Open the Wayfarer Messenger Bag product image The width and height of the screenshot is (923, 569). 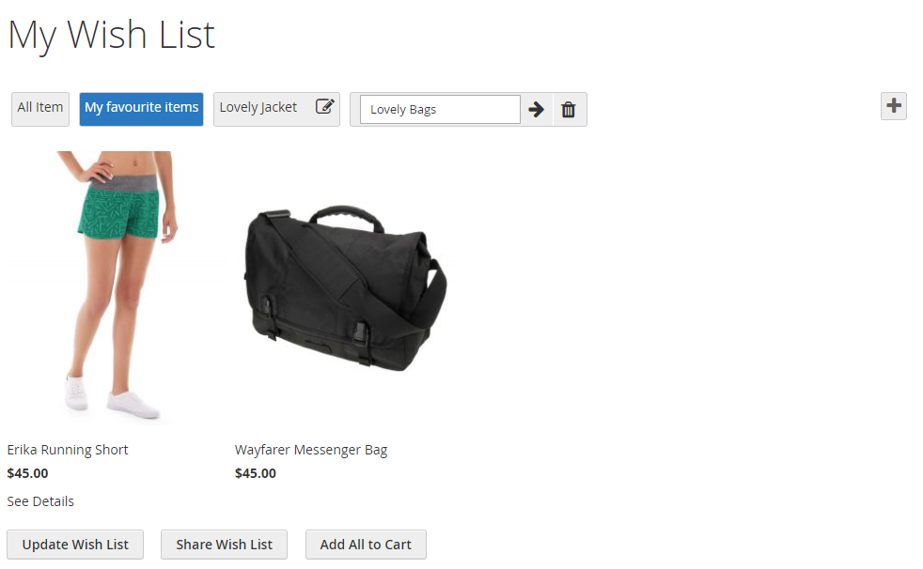point(343,288)
